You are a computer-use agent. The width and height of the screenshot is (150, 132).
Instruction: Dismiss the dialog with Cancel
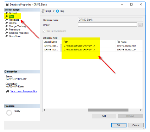click(136, 125)
